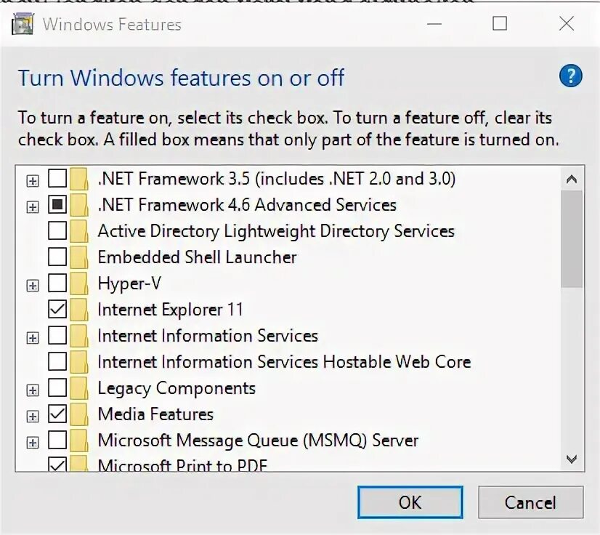Maximize the Windows Features window
This screenshot has height=535, width=600.
pyautogui.click(x=500, y=24)
